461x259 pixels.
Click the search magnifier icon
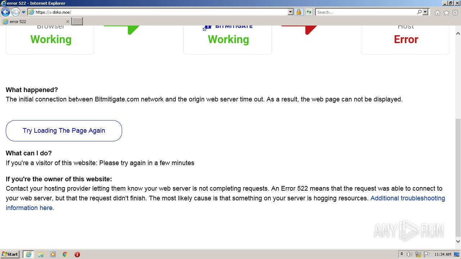[x=419, y=12]
